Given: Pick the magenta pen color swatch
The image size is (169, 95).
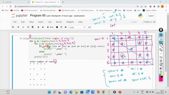Looking at the screenshot, I should (x=161, y=79).
